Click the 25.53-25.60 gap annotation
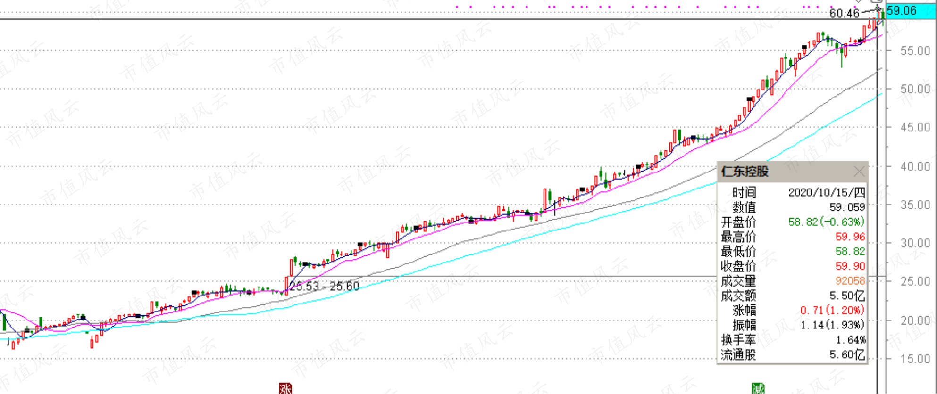The height and width of the screenshot is (394, 937). 324,286
